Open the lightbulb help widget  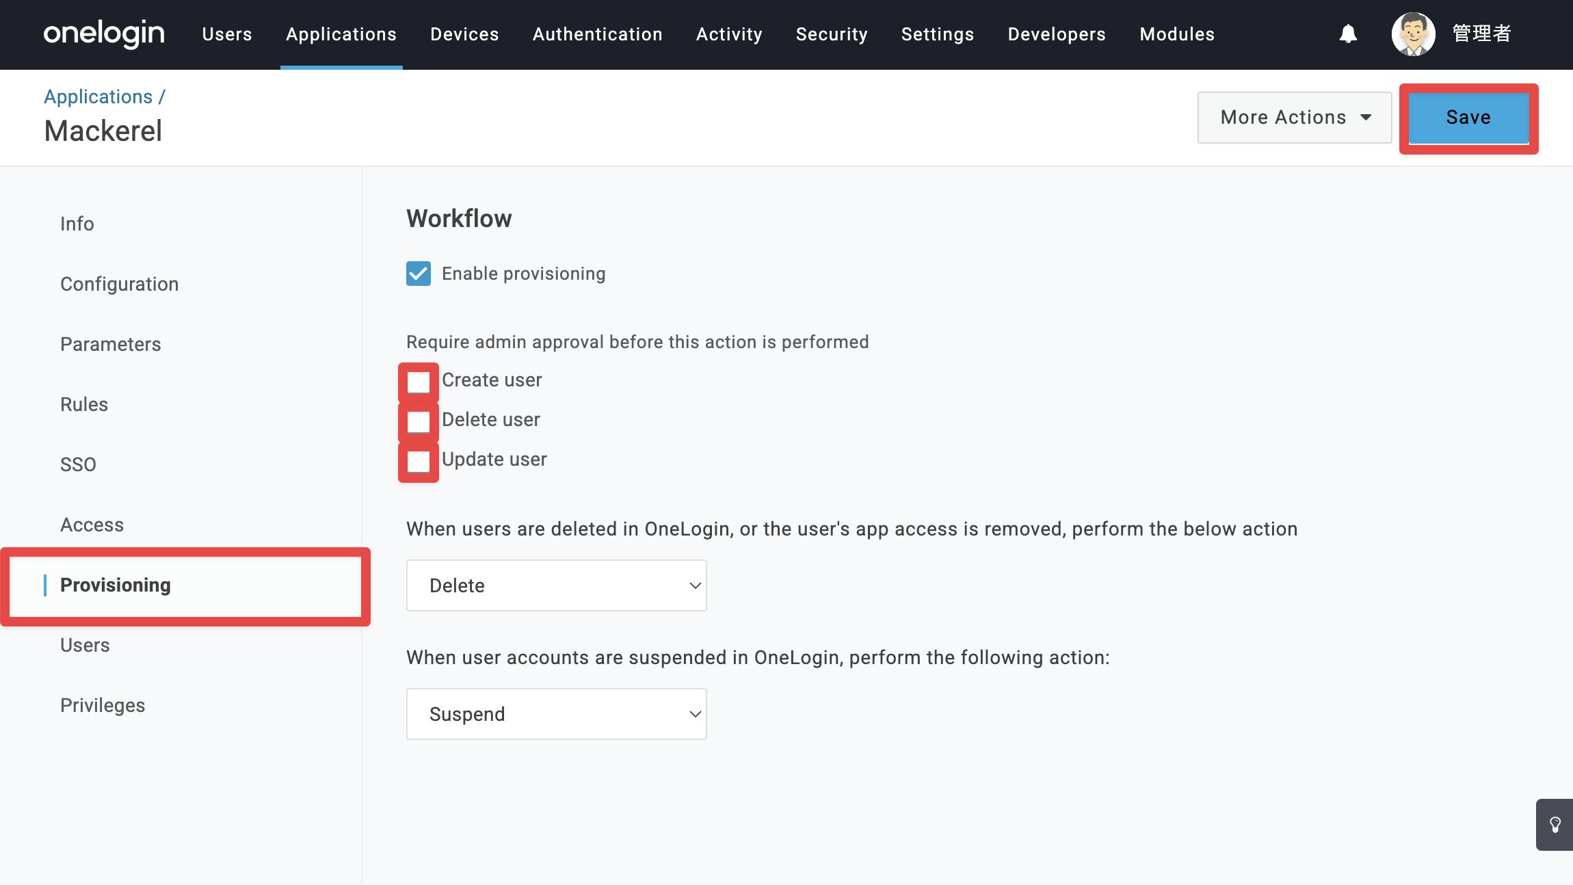tap(1555, 825)
